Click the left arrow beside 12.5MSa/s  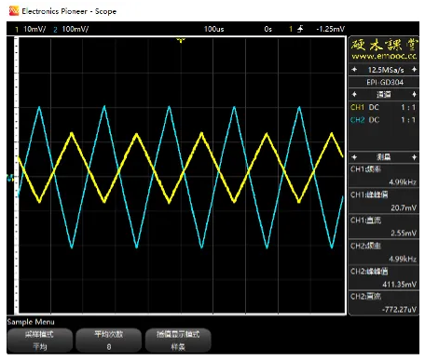[354, 70]
